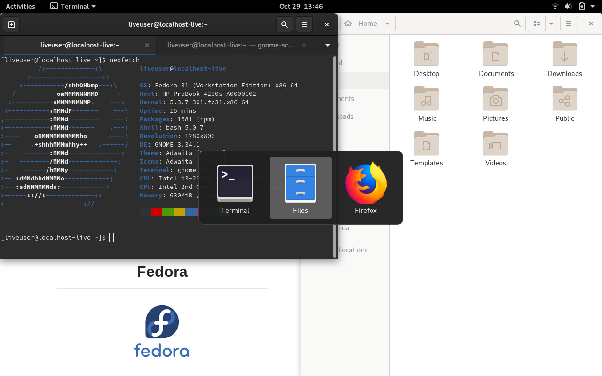Click the red color block in neofetch
602x376 pixels.
click(157, 212)
